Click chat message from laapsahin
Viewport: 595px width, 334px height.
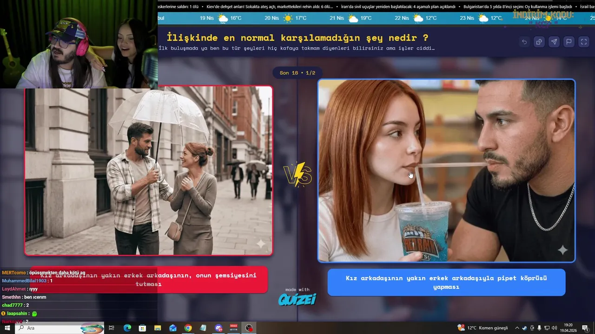tap(19, 314)
